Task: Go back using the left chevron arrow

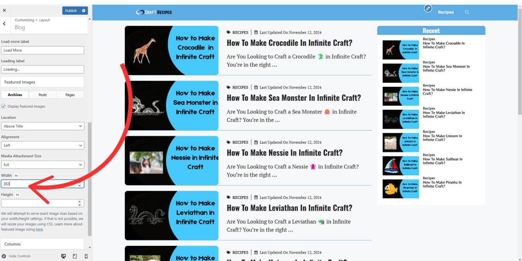Action: click(x=4, y=24)
